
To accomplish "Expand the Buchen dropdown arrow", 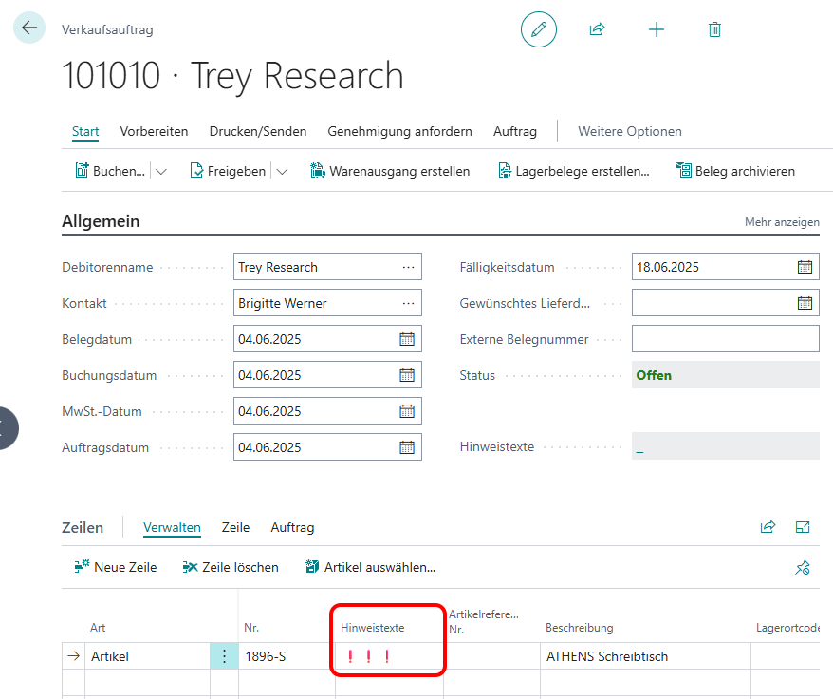I will pyautogui.click(x=160, y=172).
